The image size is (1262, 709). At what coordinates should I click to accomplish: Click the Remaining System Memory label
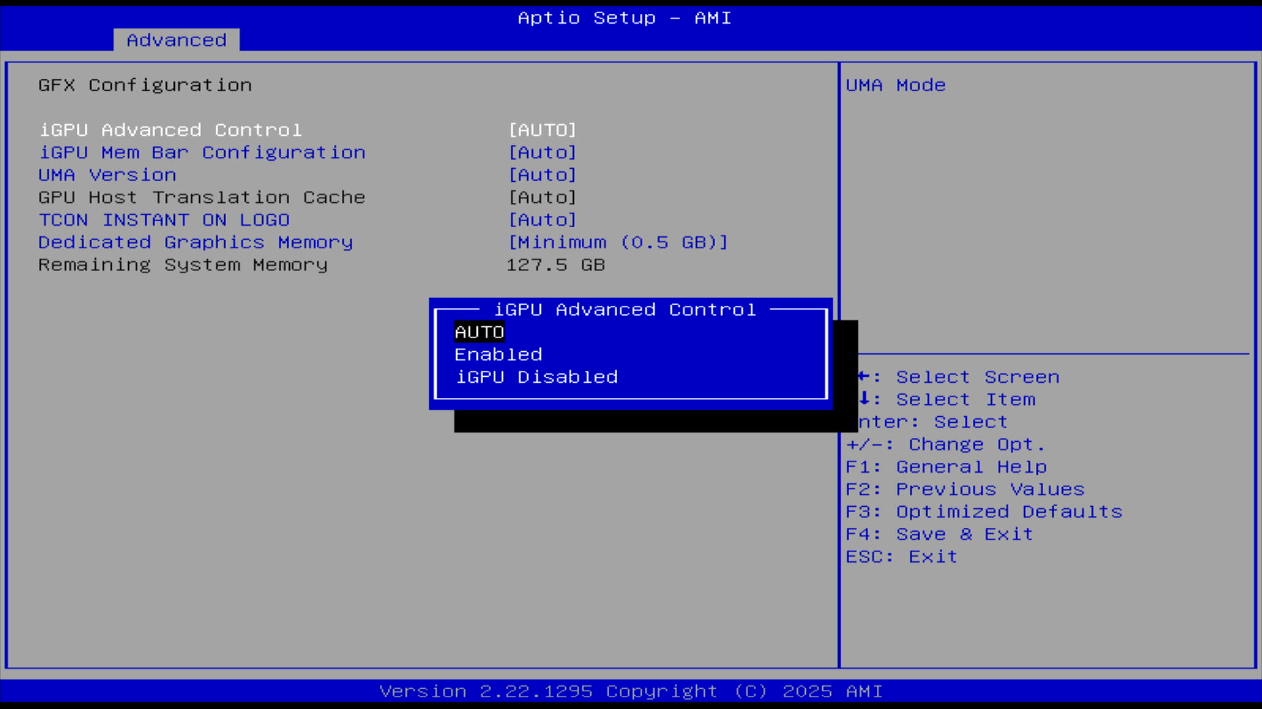coord(183,265)
